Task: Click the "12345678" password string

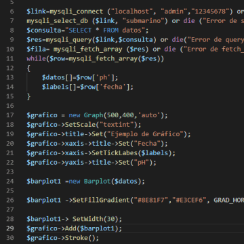Action: point(210,12)
